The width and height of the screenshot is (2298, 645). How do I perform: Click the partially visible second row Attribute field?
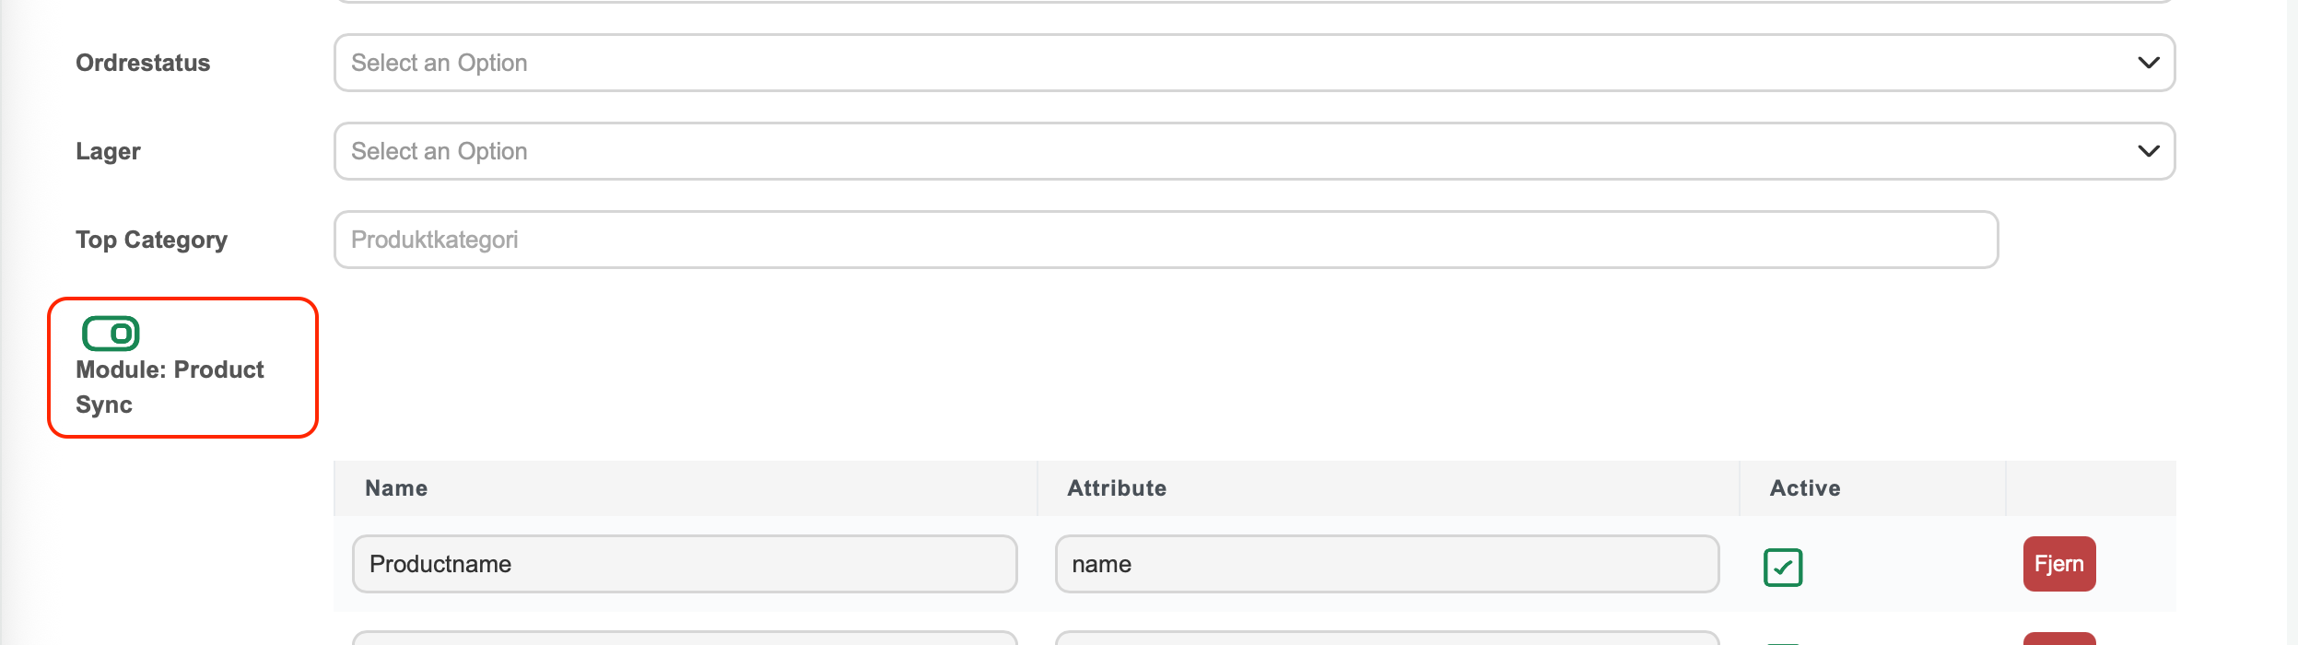1387,638
